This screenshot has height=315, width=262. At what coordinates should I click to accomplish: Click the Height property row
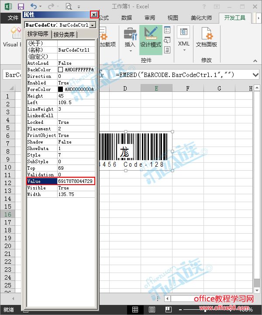(61, 96)
